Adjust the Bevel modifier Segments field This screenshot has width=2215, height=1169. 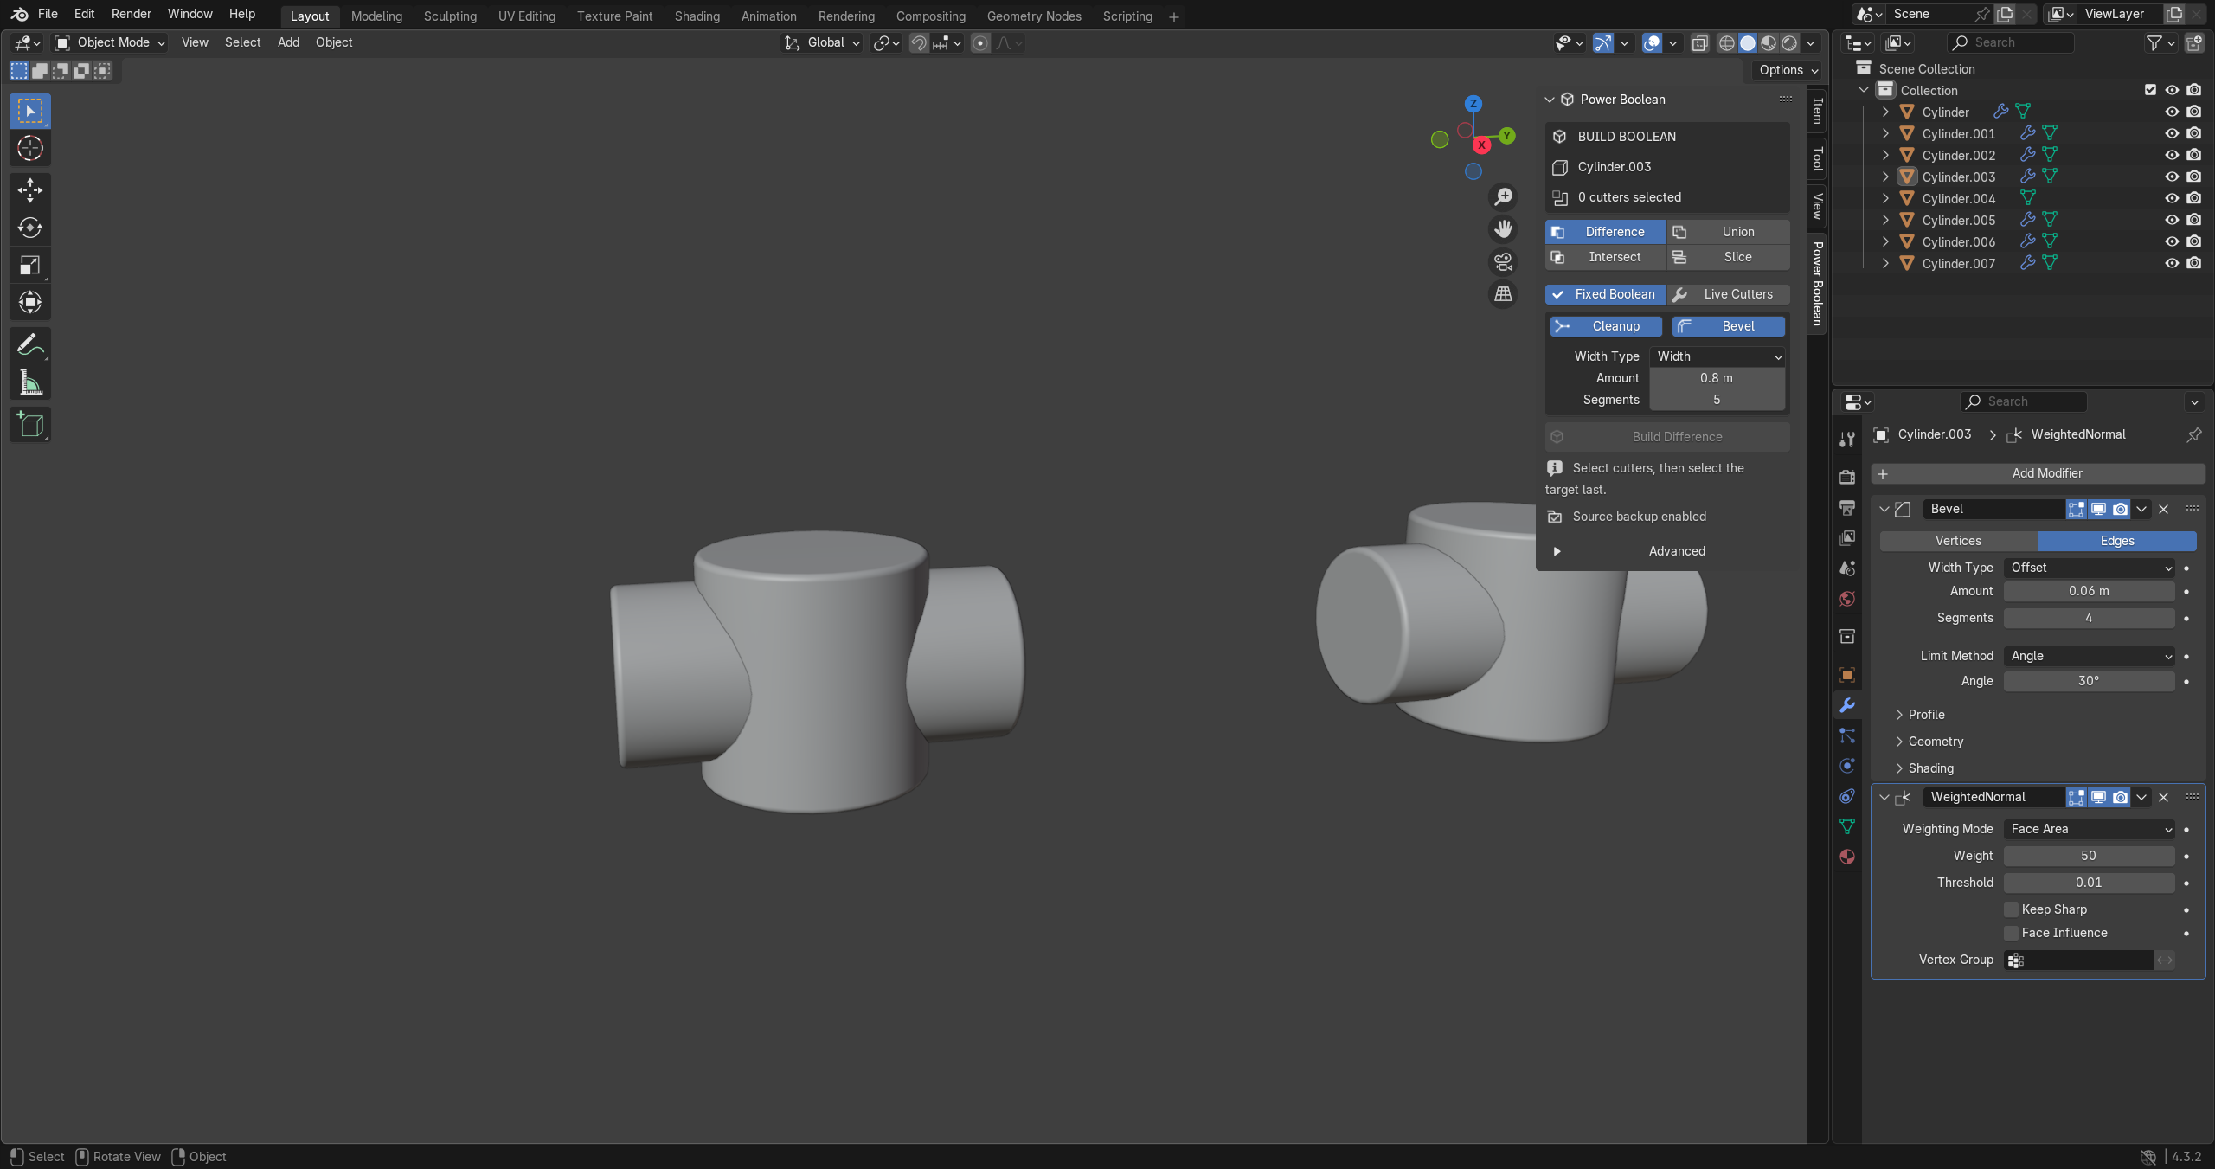click(2089, 618)
